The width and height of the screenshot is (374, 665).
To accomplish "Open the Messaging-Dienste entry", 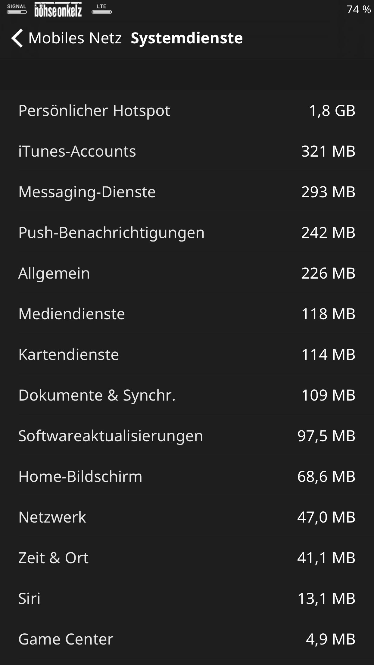I will tap(187, 192).
